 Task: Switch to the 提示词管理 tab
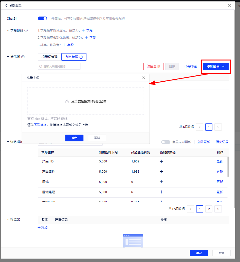[x=49, y=57]
